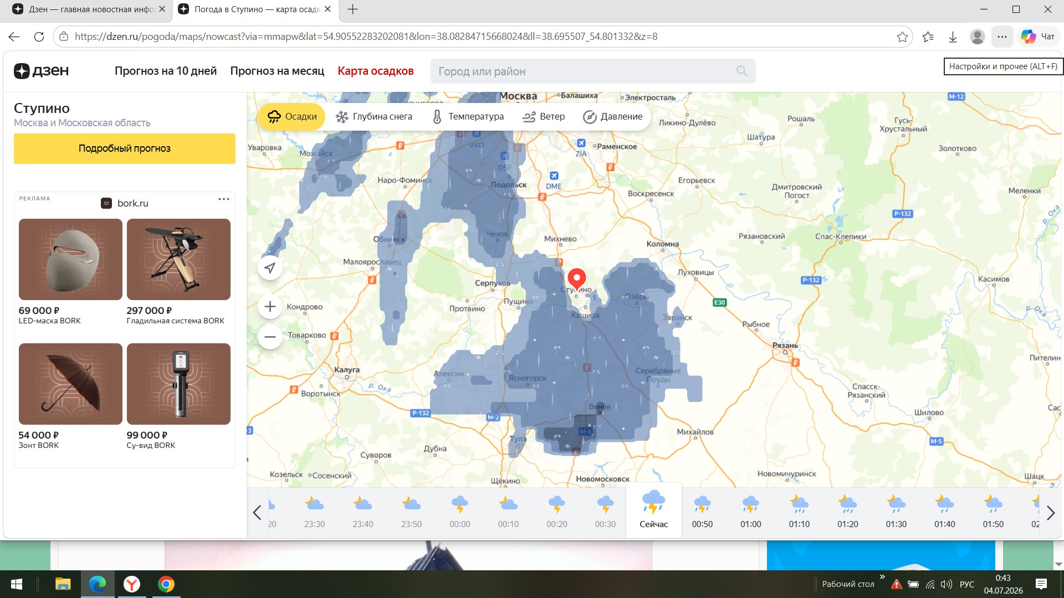Image resolution: width=1064 pixels, height=598 pixels.
Task: Zoom in the map with plus button
Action: point(270,307)
